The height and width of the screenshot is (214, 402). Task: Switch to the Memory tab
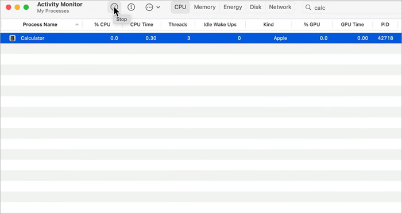click(x=204, y=7)
